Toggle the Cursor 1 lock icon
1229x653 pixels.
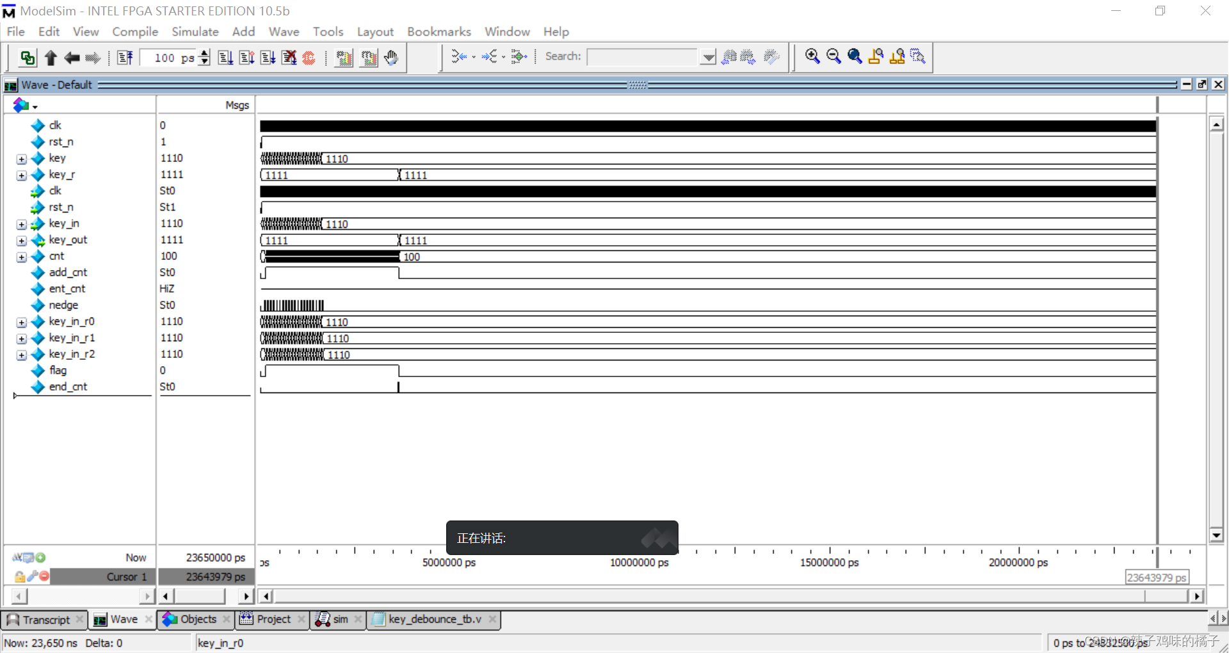click(x=19, y=577)
